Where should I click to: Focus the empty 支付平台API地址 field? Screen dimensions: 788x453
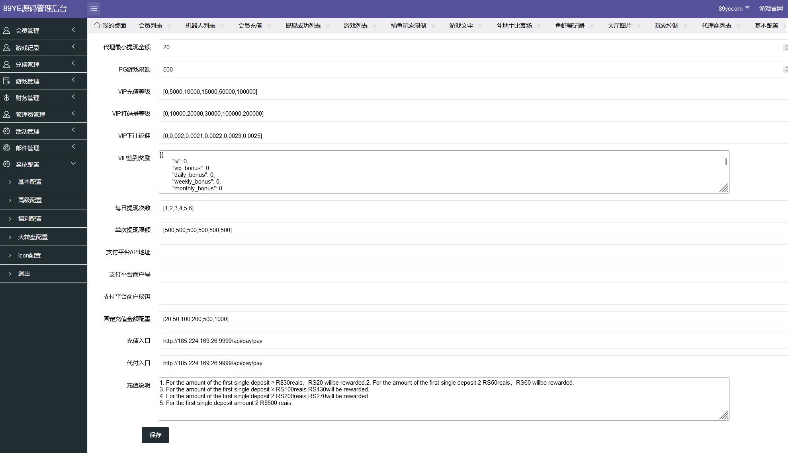(473, 252)
